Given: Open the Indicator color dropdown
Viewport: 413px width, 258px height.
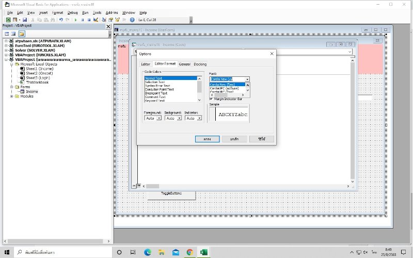Looking at the screenshot, I should click(x=199, y=118).
